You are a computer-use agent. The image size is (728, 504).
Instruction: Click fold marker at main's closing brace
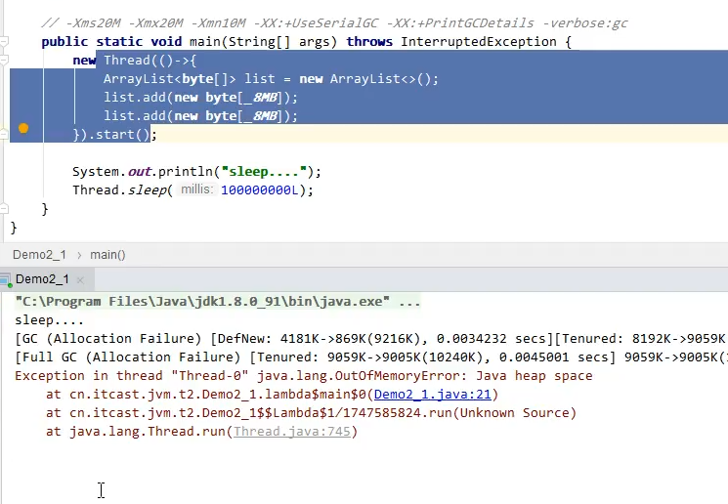tap(4, 209)
